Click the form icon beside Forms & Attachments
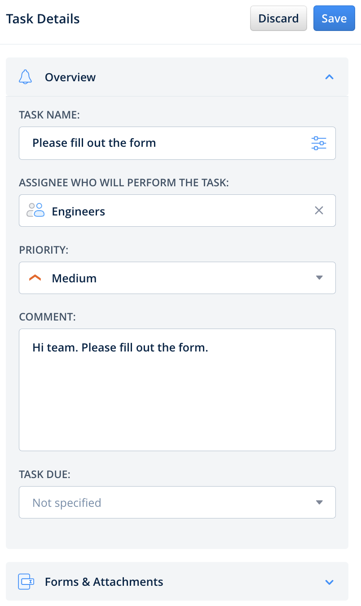Image resolution: width=361 pixels, height=606 pixels. (26, 582)
